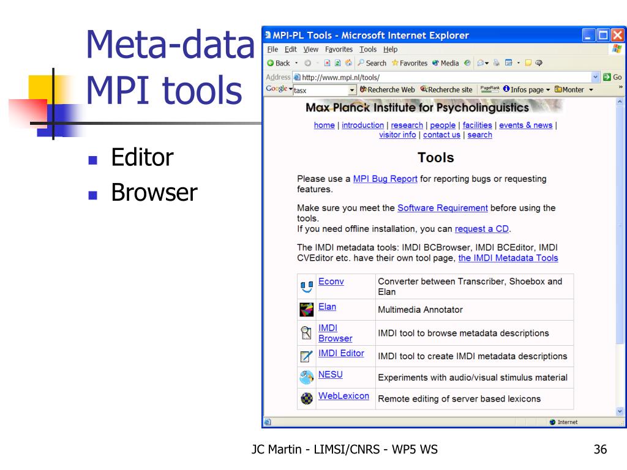
Task: Click the Econv tool icon
Action: pyautogui.click(x=307, y=286)
